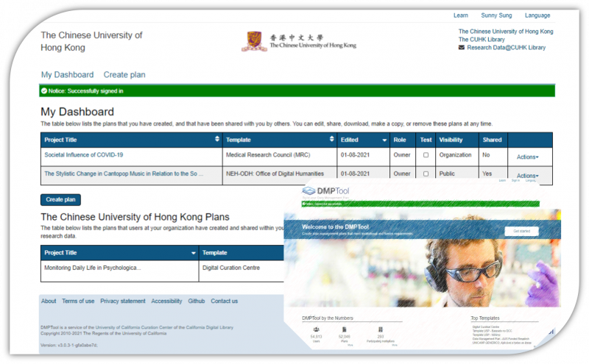The height and width of the screenshot is (364, 589).
Task: Click the Welcome to the DMPTool banner heading
Action: coord(335,227)
